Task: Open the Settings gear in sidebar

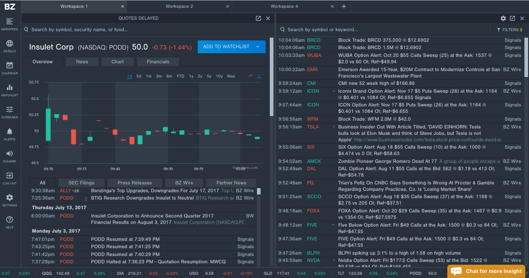Action: pos(10,197)
